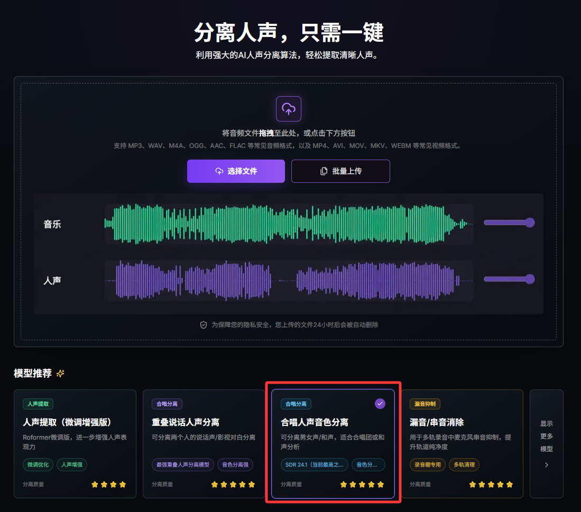Click the 多轨清理 tag

click(464, 464)
